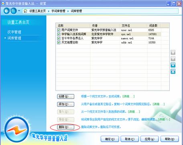This screenshot has width=183, height=145.
Task: Open 词库管理 in the left sidebar
Action: (x=14, y=38)
